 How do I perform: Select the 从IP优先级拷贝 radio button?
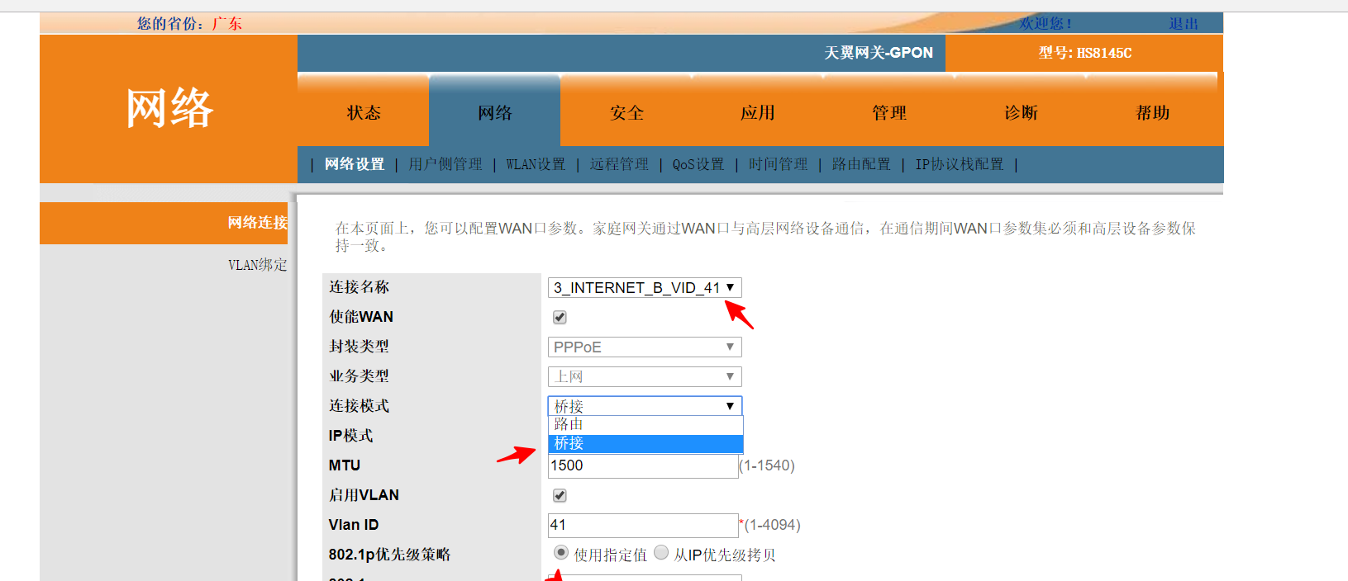pos(661,552)
